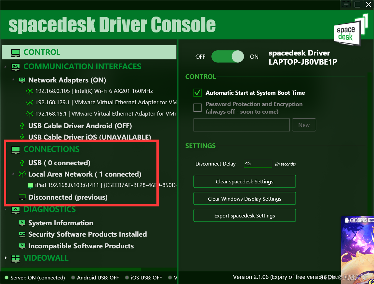
Task: Click the antenna icon beside 192.168.15.1
Action: pos(30,114)
